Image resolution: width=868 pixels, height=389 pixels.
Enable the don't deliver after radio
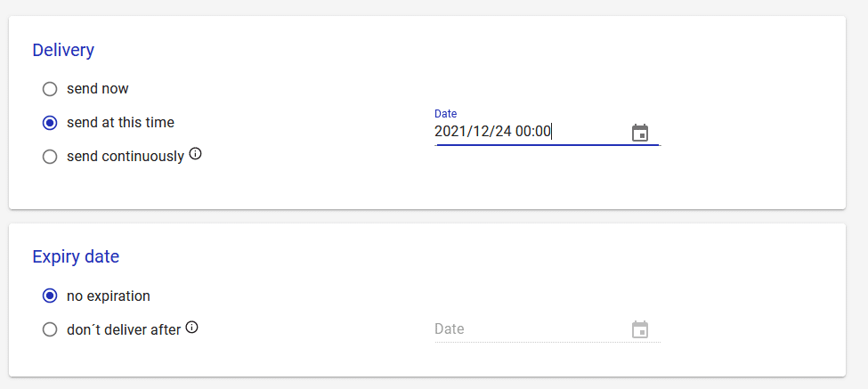pos(50,330)
